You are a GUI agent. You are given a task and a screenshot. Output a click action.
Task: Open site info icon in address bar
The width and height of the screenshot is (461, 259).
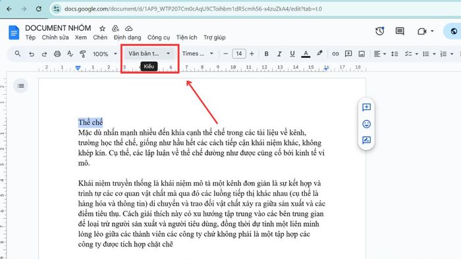point(56,9)
